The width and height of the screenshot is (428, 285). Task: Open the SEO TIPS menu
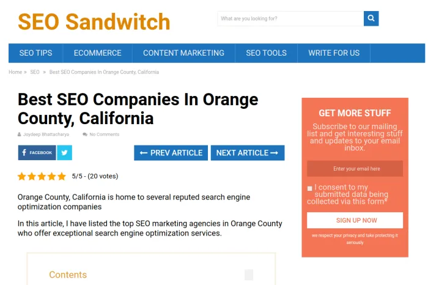35,53
